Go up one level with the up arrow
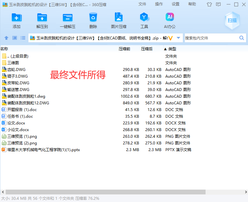This screenshot has height=202, width=248. pyautogui.click(x=6, y=38)
